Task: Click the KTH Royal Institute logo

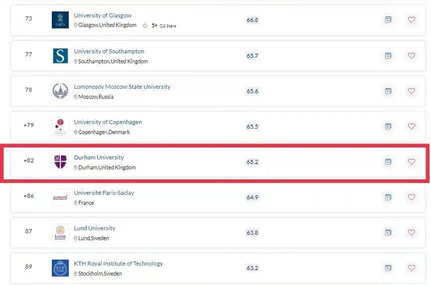Action: 60,268
